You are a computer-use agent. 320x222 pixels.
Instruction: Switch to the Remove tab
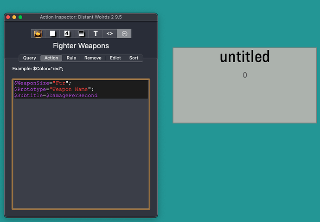[x=93, y=58]
